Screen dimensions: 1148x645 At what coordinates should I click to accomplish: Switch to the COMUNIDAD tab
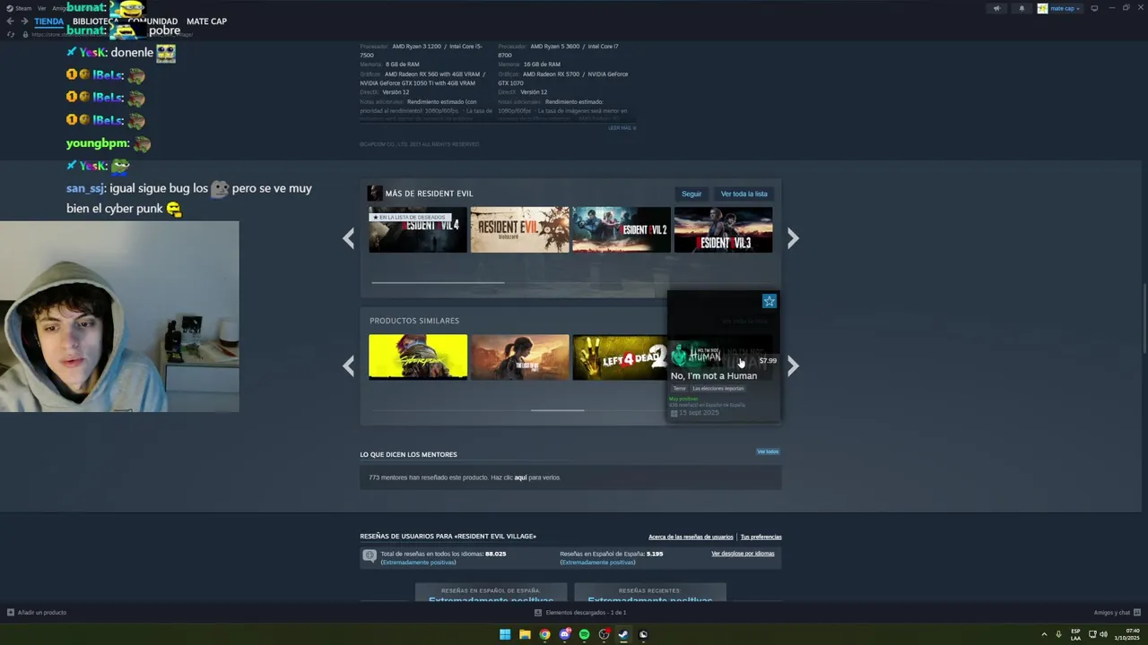point(152,21)
